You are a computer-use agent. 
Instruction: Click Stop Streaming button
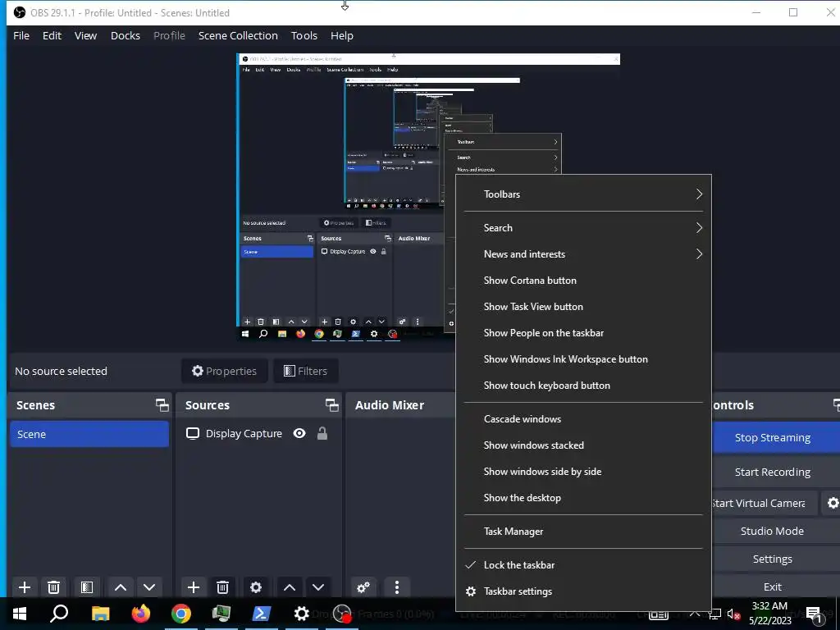776,438
